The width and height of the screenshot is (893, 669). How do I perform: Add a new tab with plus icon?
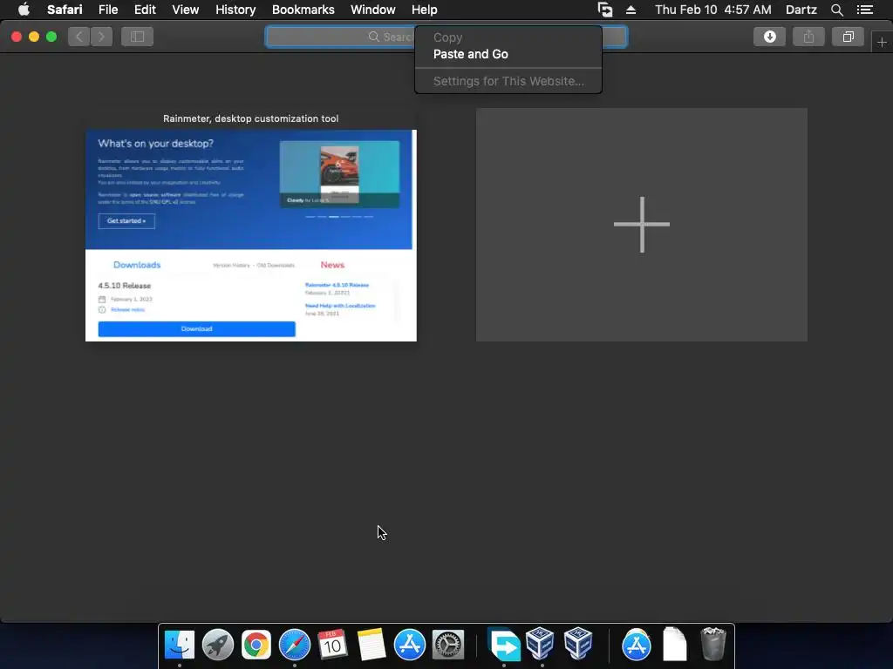(882, 42)
